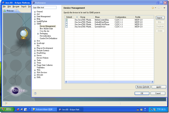Select Web Services in the tree
169x113 pixels.
coord(42,72)
